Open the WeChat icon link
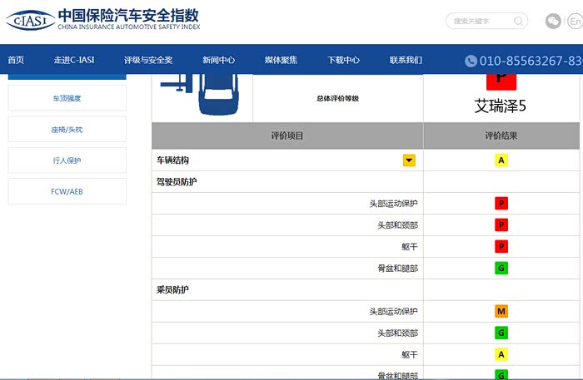The width and height of the screenshot is (583, 380). click(x=552, y=21)
